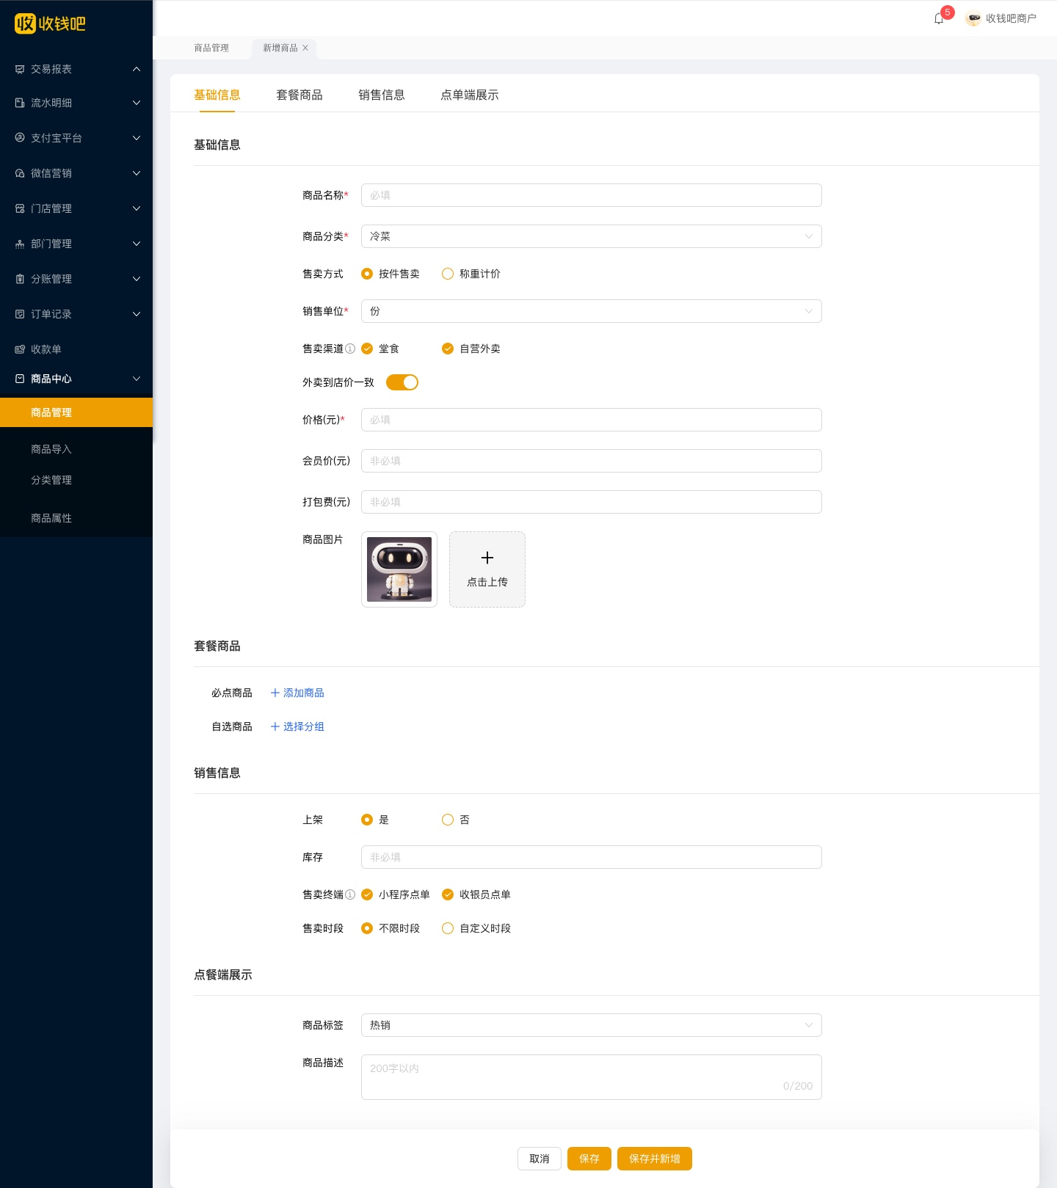Screen dimensions: 1057x1188
Task: Select the 称重计价 radio option
Action: point(448,274)
